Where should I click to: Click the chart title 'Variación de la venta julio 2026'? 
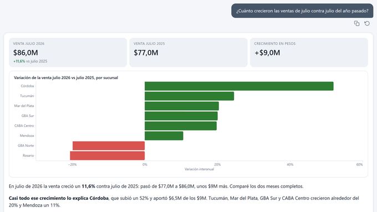(x=66, y=77)
